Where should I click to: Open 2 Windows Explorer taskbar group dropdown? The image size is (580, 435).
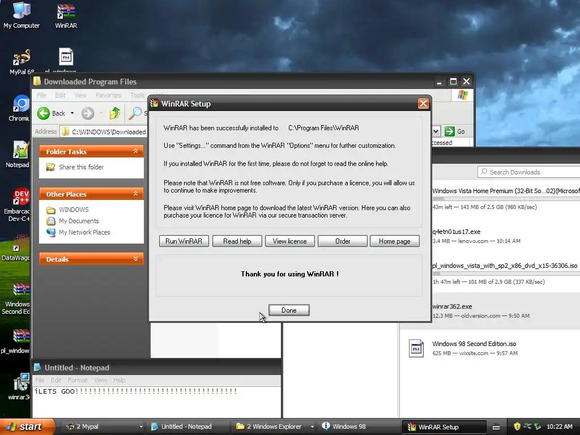(x=312, y=427)
